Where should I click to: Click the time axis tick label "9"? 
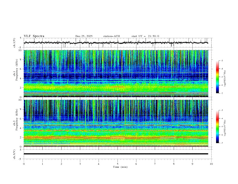point(192,164)
